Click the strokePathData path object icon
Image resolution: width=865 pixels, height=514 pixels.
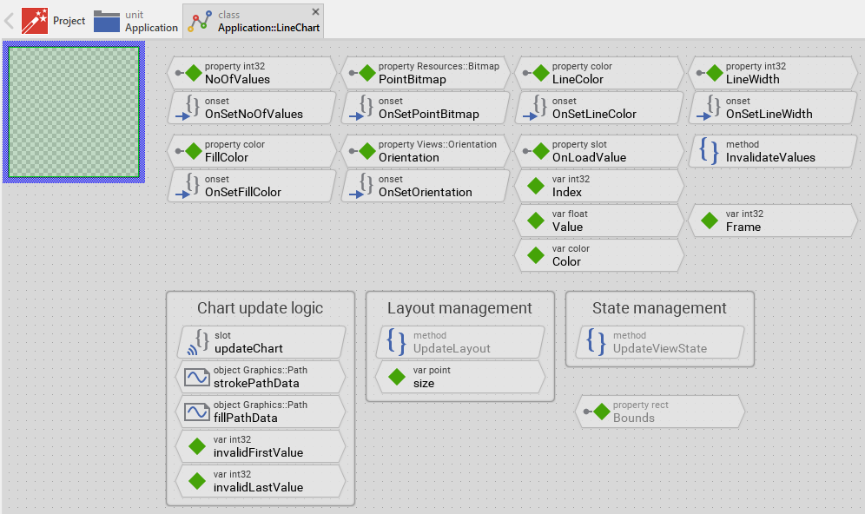pos(196,377)
